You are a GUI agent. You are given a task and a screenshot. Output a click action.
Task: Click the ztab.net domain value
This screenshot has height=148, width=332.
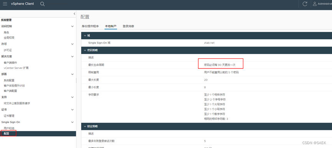point(209,43)
